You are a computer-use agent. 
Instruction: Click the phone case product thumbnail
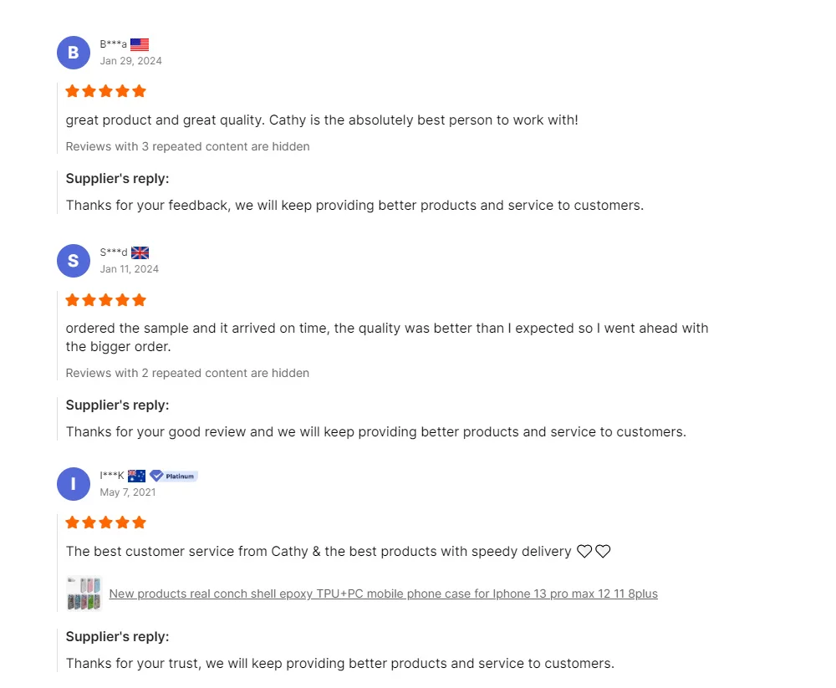pyautogui.click(x=84, y=594)
